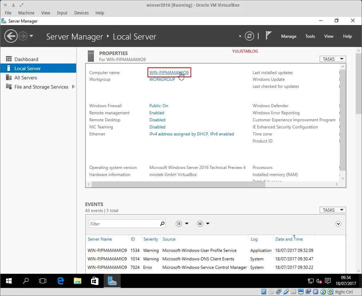Click NIC Teaming Disabled link
362x296 pixels.
(157, 127)
